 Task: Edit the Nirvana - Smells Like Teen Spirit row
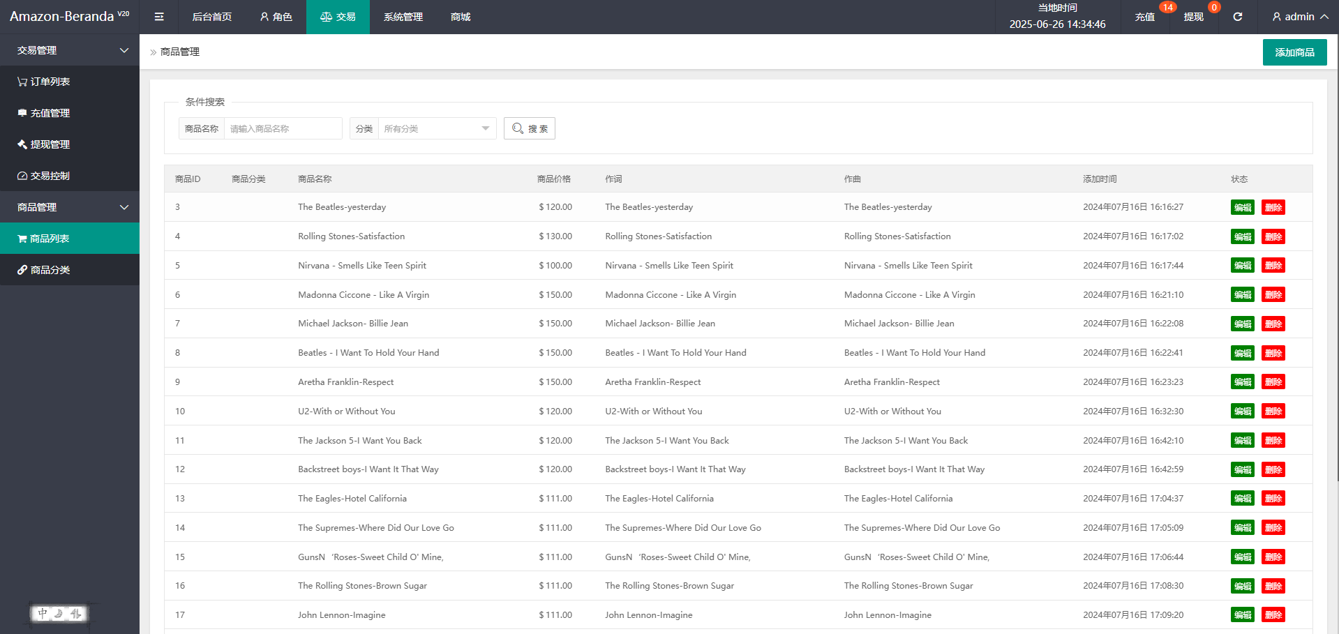pos(1243,266)
